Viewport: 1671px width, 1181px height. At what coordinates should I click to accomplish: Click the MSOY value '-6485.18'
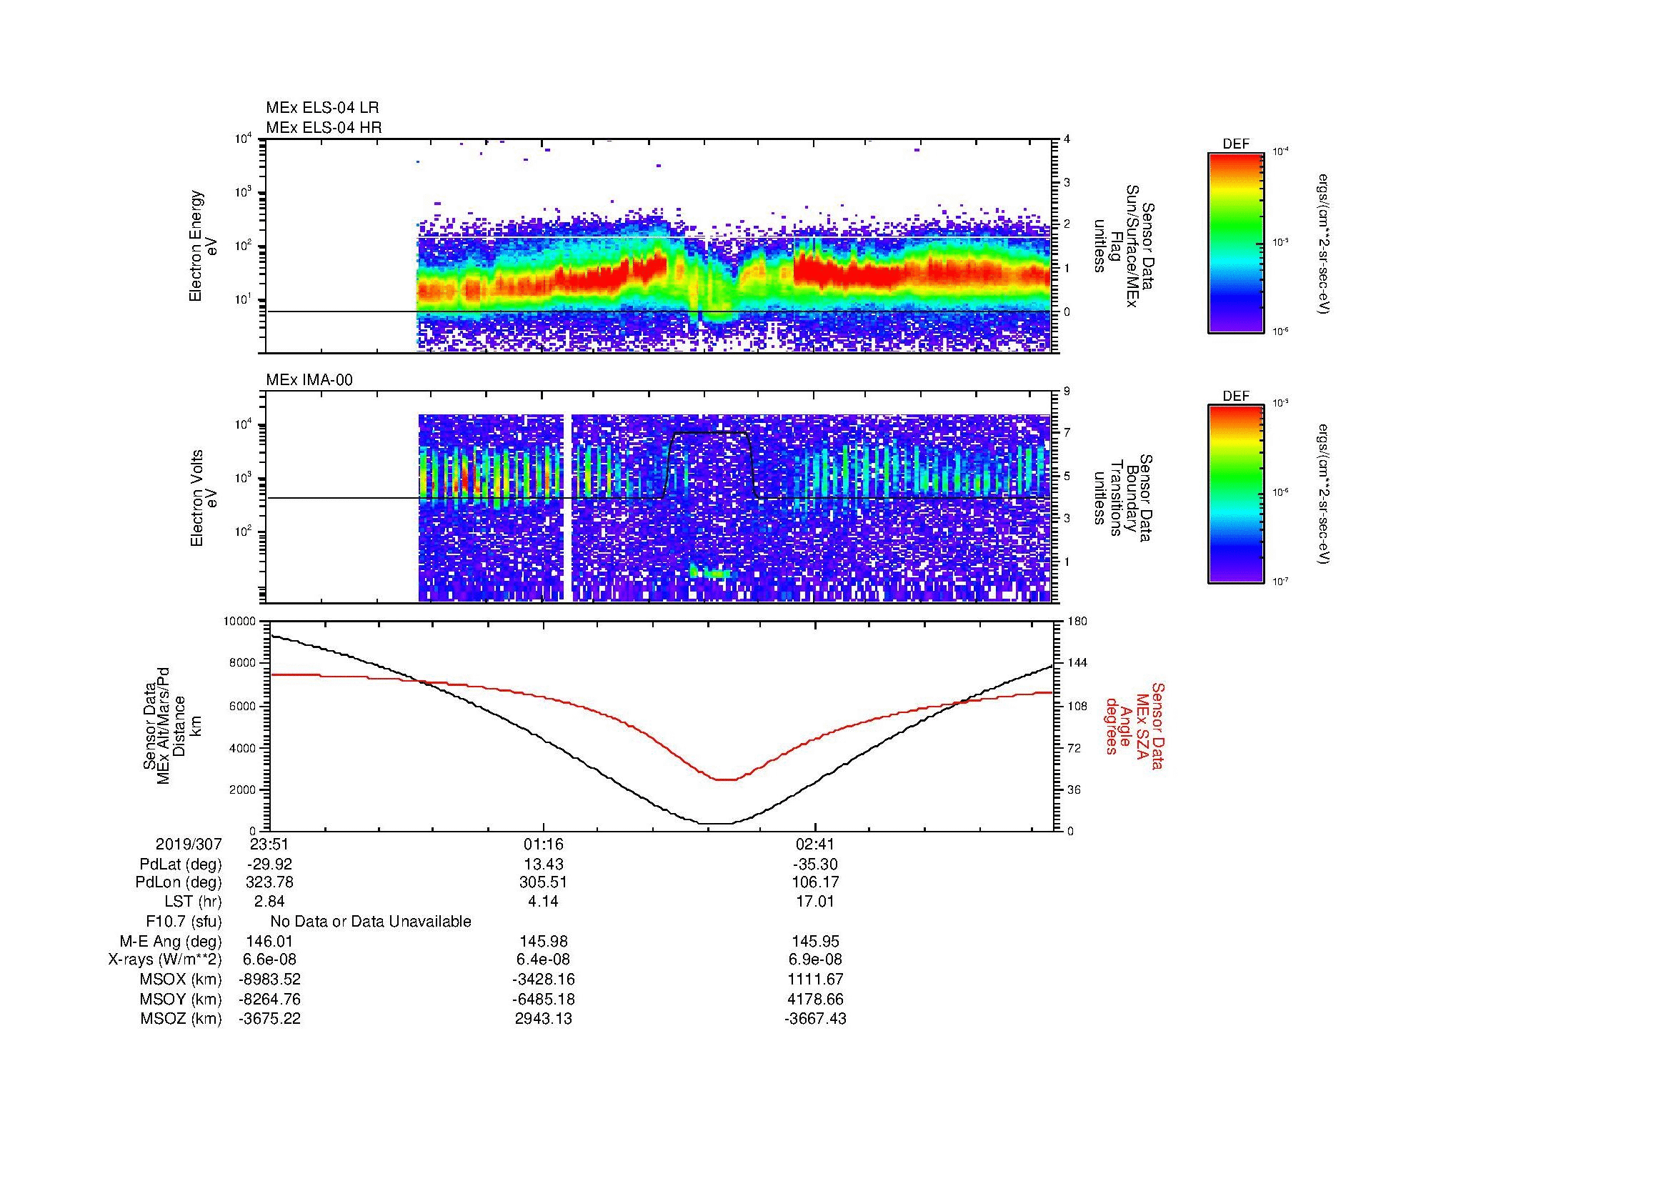coord(543,999)
